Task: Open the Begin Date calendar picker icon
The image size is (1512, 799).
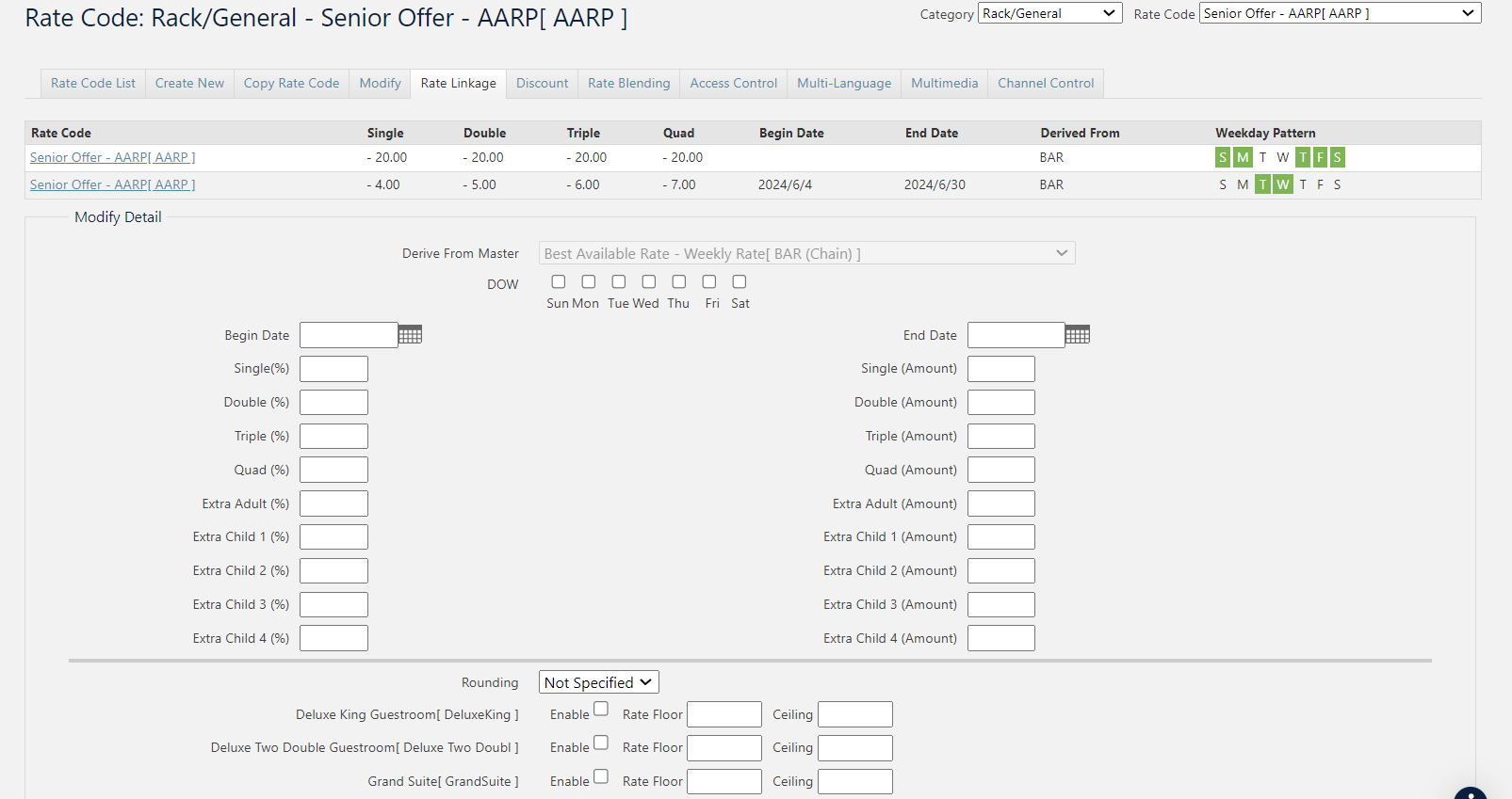Action: (x=410, y=335)
